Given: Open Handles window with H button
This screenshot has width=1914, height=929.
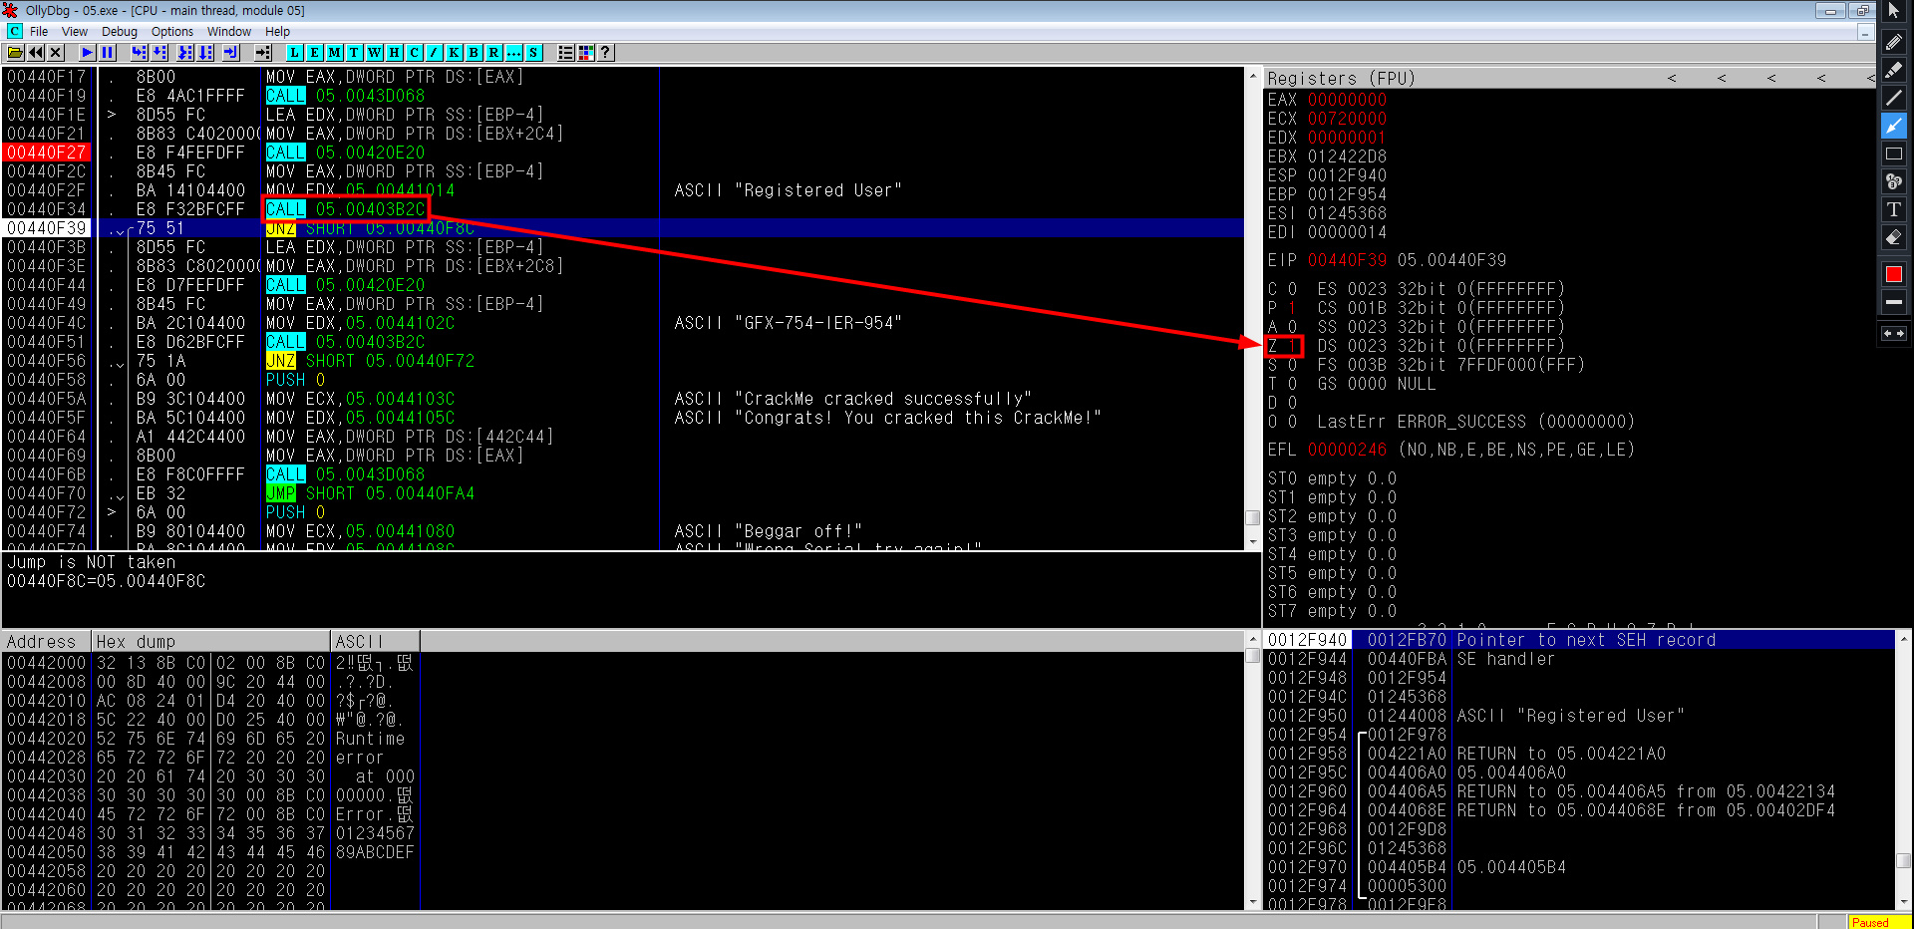Looking at the screenshot, I should (x=395, y=53).
